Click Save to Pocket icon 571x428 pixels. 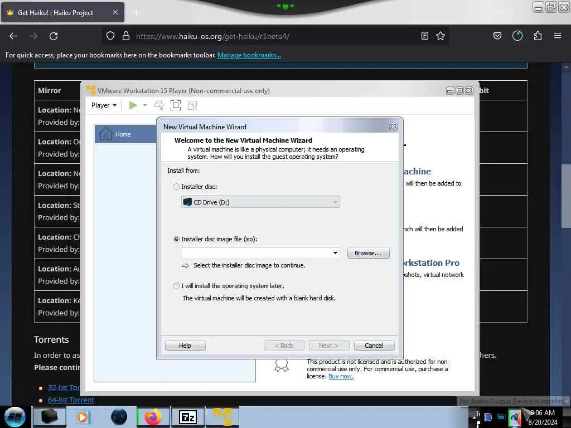point(497,36)
